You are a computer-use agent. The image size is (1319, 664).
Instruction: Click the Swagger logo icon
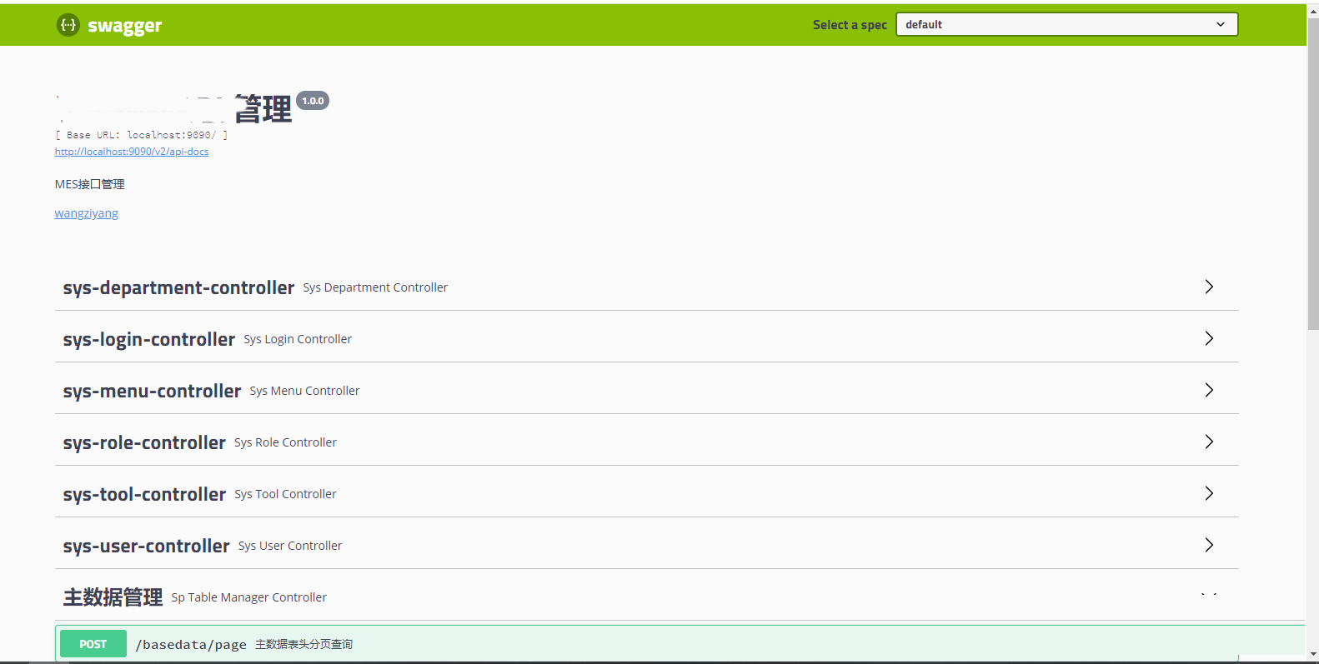pos(68,25)
